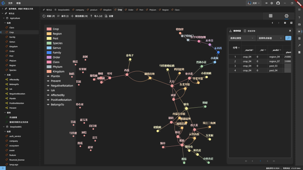Open the GitHub icon in title bar
This screenshot has width=303, height=170.
278,3
